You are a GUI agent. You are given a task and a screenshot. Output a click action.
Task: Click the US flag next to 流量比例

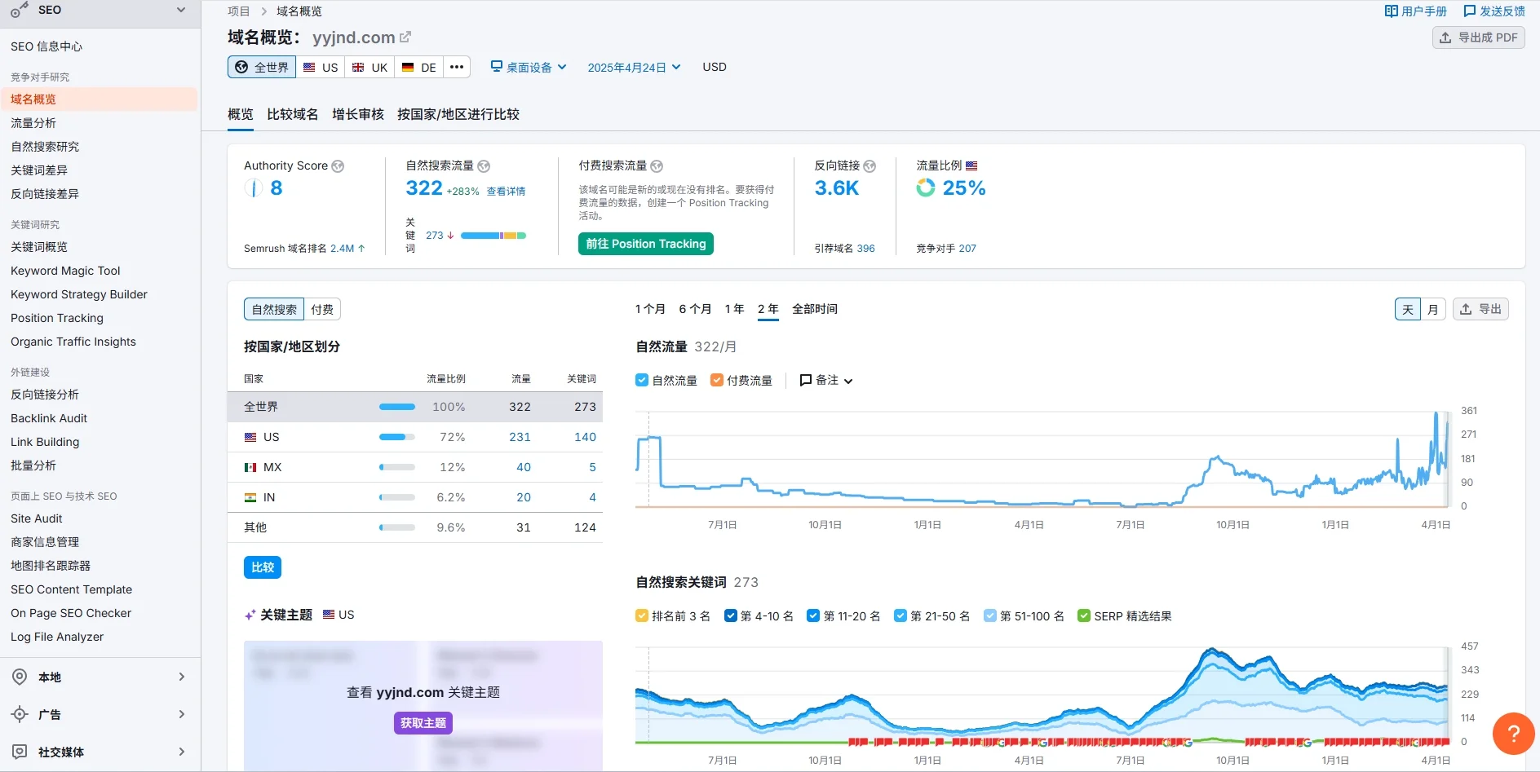(x=971, y=165)
